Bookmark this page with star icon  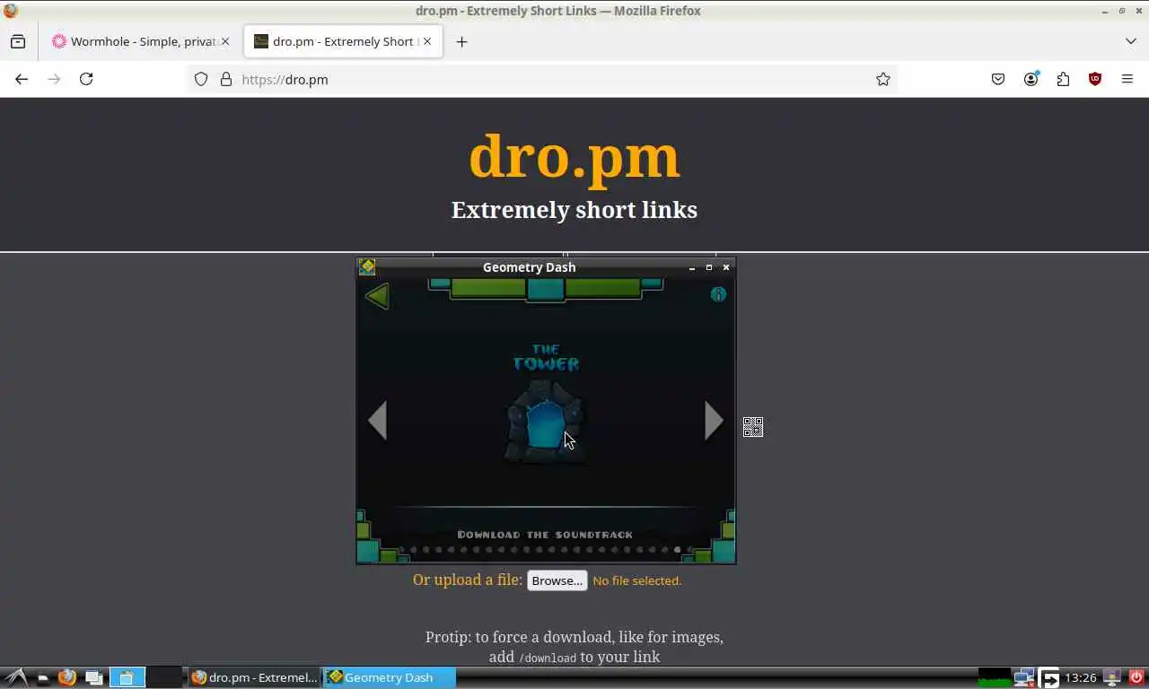pos(883,79)
